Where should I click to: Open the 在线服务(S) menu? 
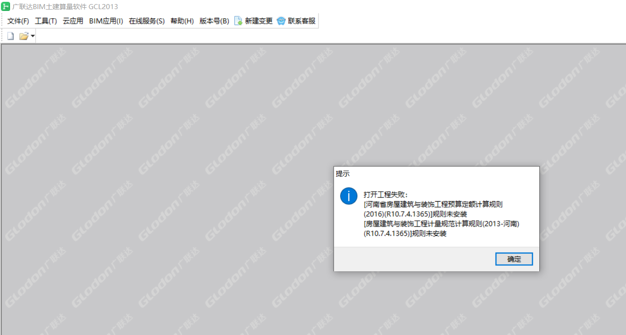(147, 21)
